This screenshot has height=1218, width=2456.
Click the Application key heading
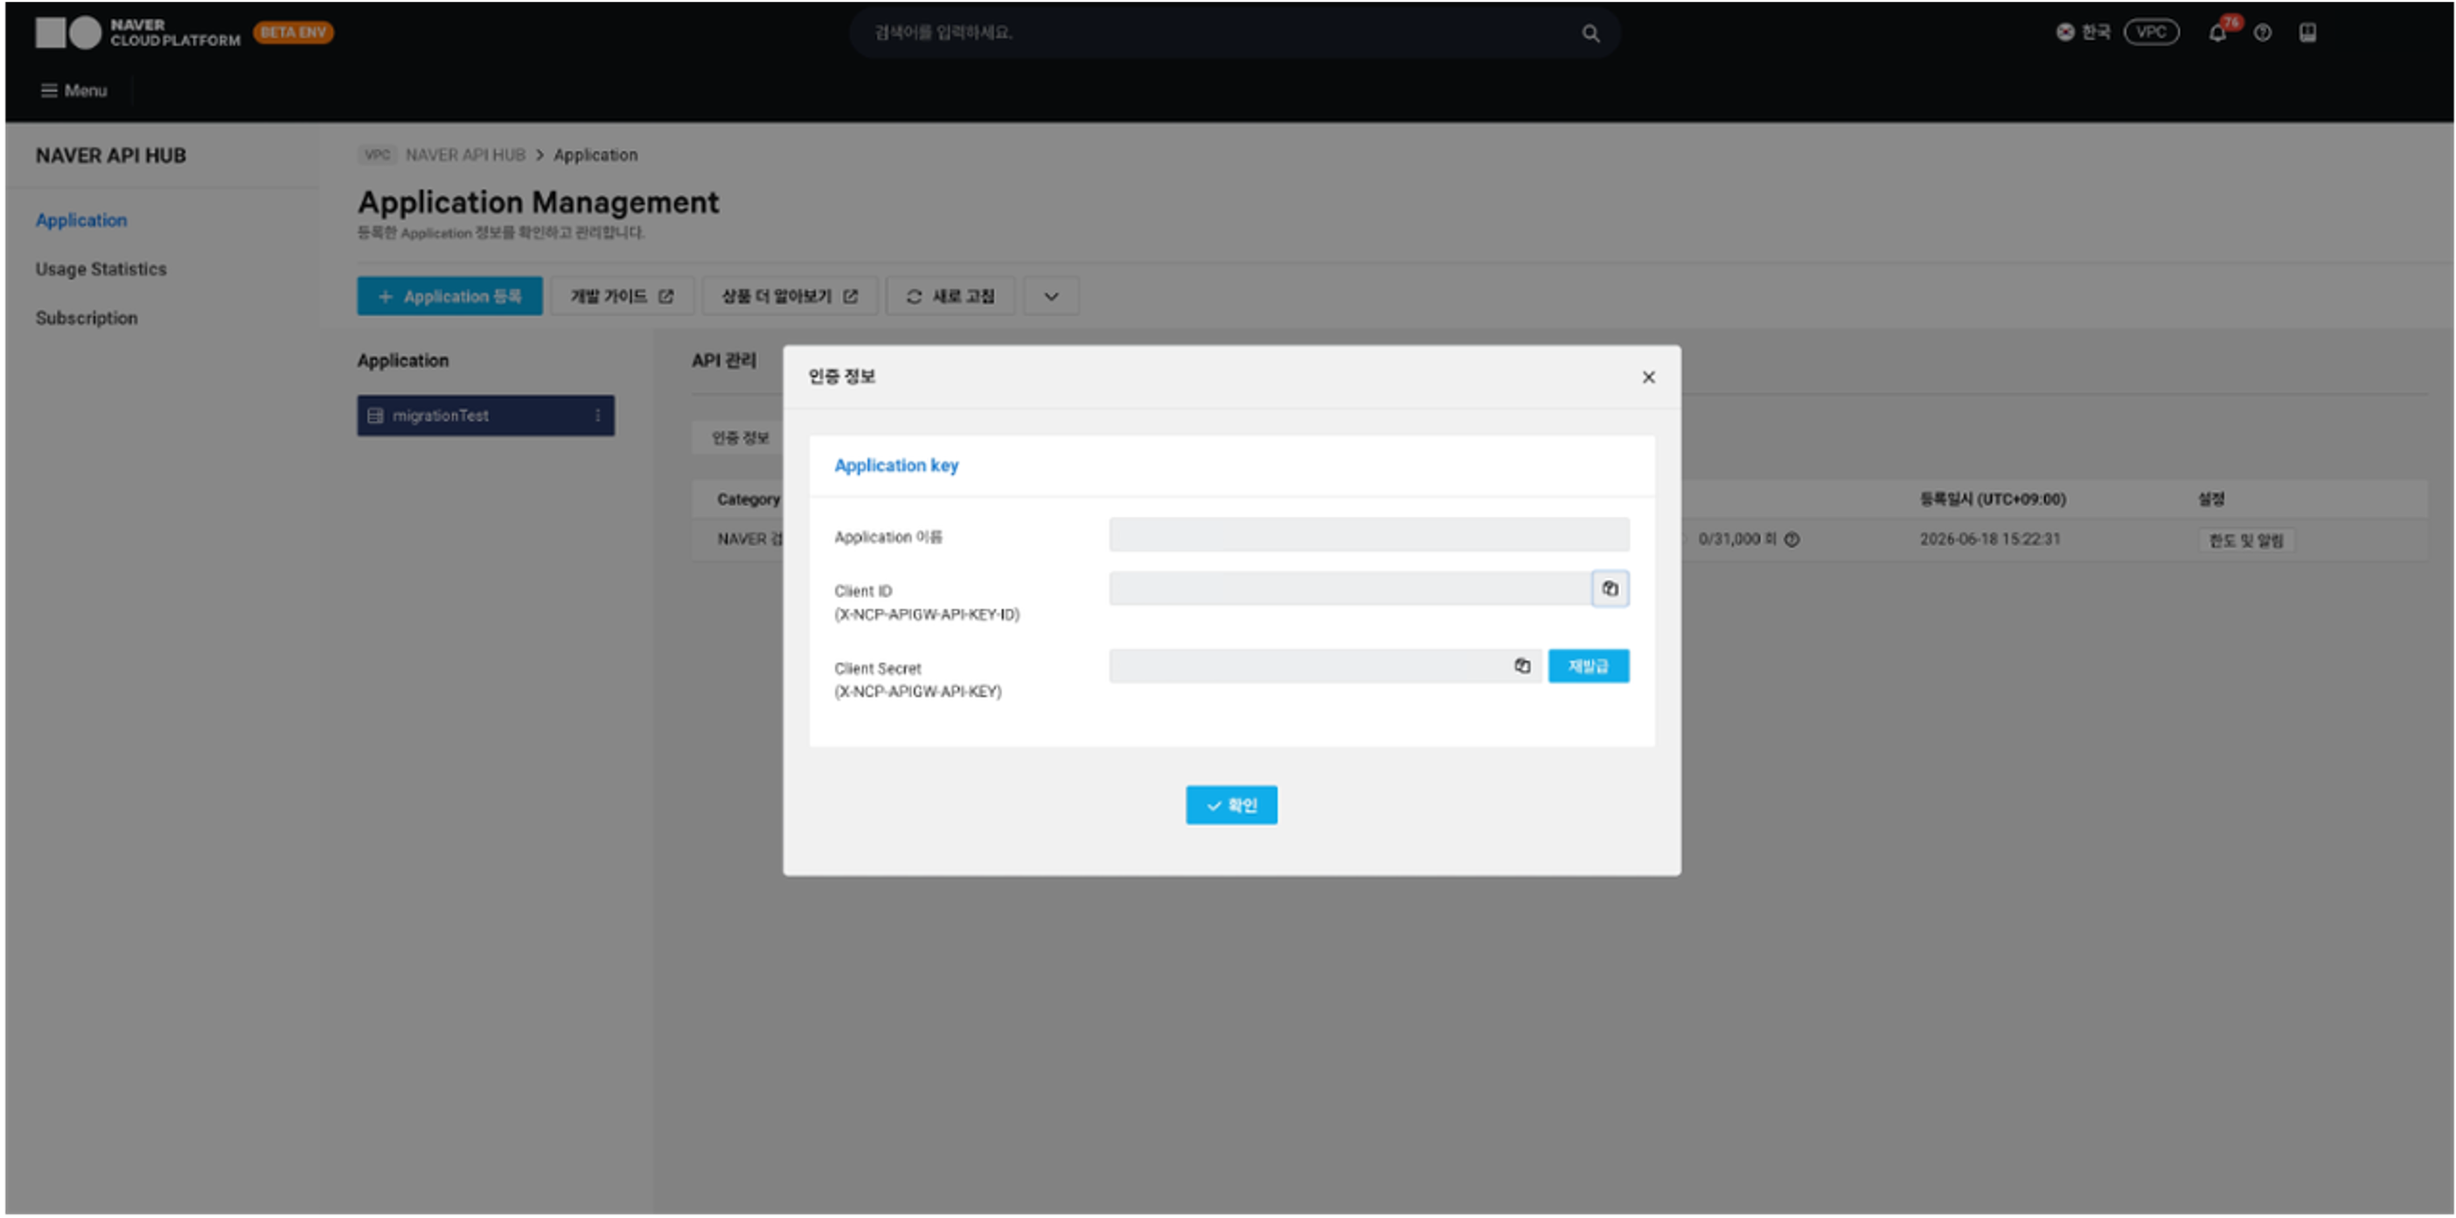pos(896,465)
